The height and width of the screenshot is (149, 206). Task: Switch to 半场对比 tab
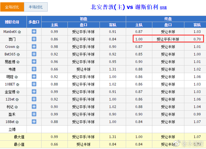pos(36,7)
